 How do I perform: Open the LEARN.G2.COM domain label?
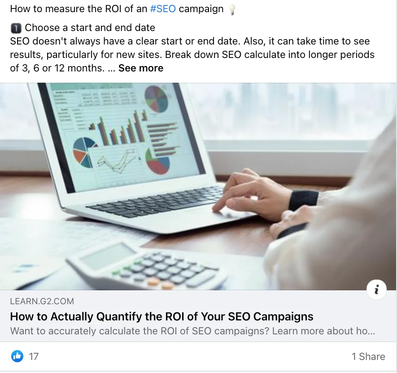click(x=42, y=301)
